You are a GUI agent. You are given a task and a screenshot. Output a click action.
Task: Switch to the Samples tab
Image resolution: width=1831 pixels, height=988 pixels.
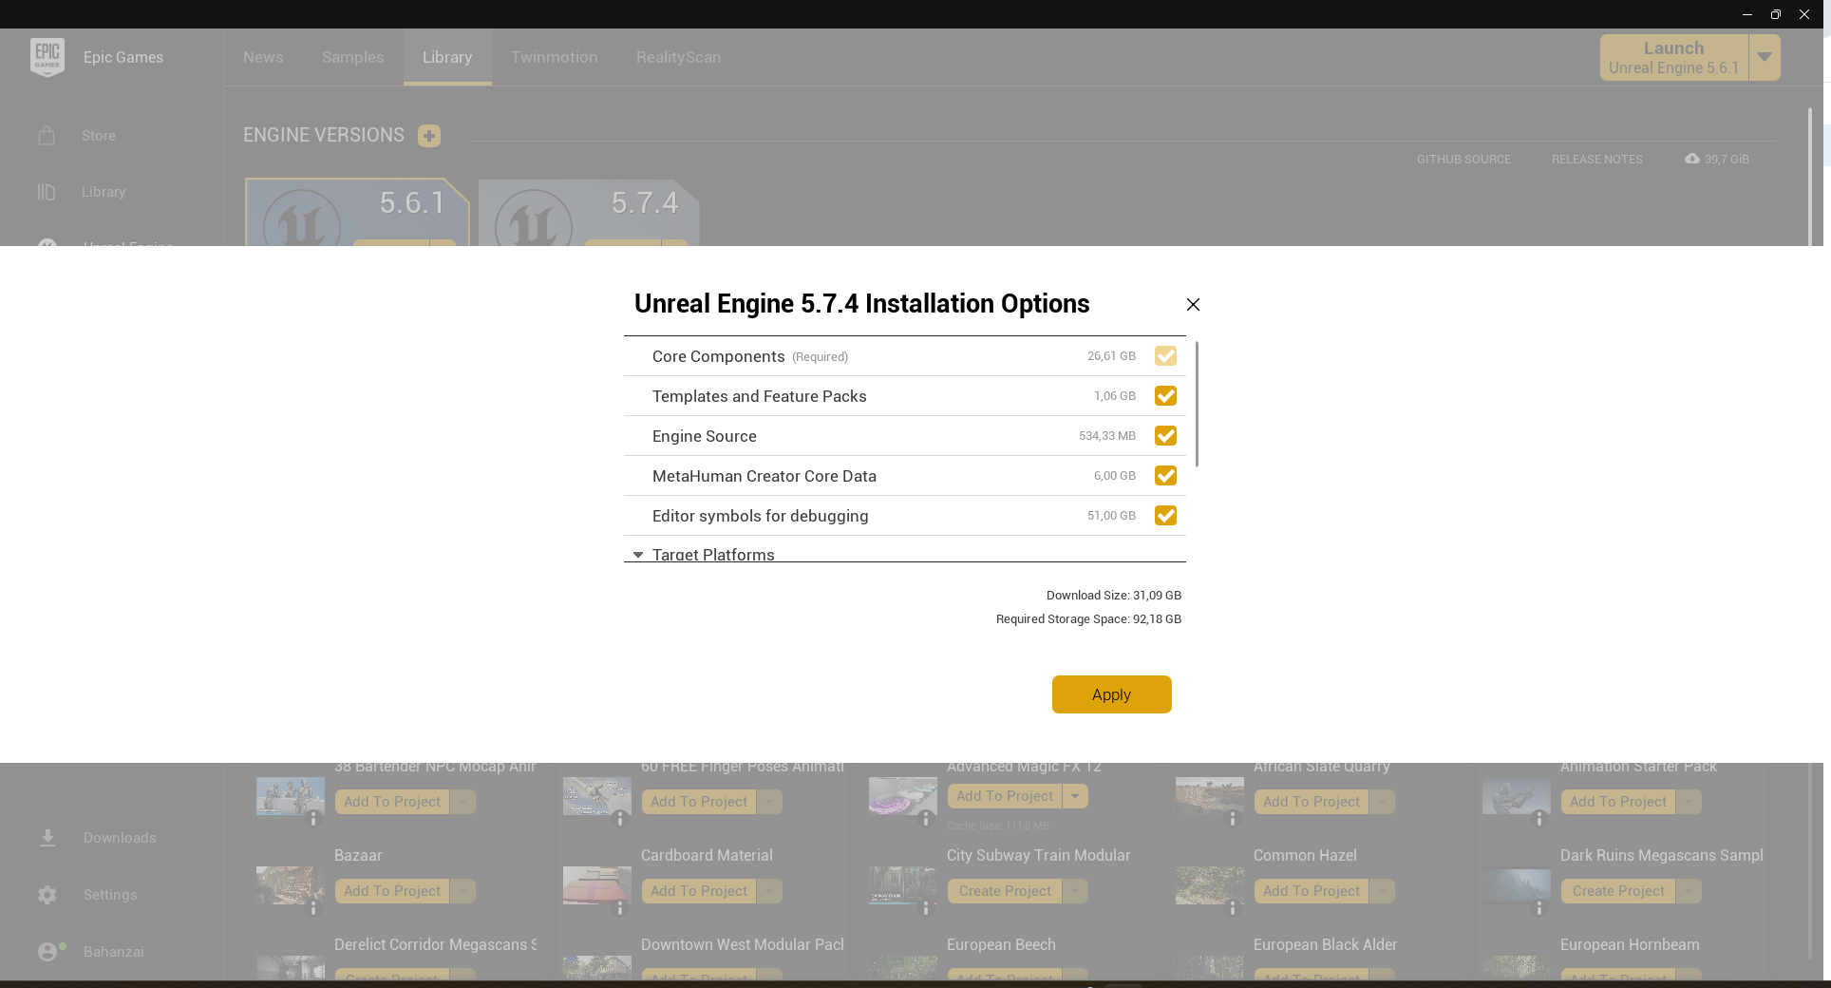pos(353,57)
